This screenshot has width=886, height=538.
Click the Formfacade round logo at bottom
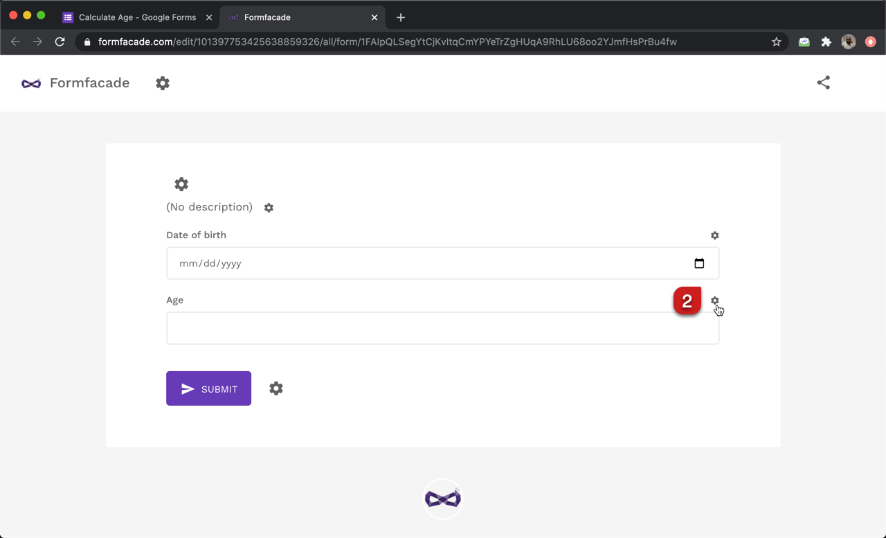pyautogui.click(x=442, y=499)
